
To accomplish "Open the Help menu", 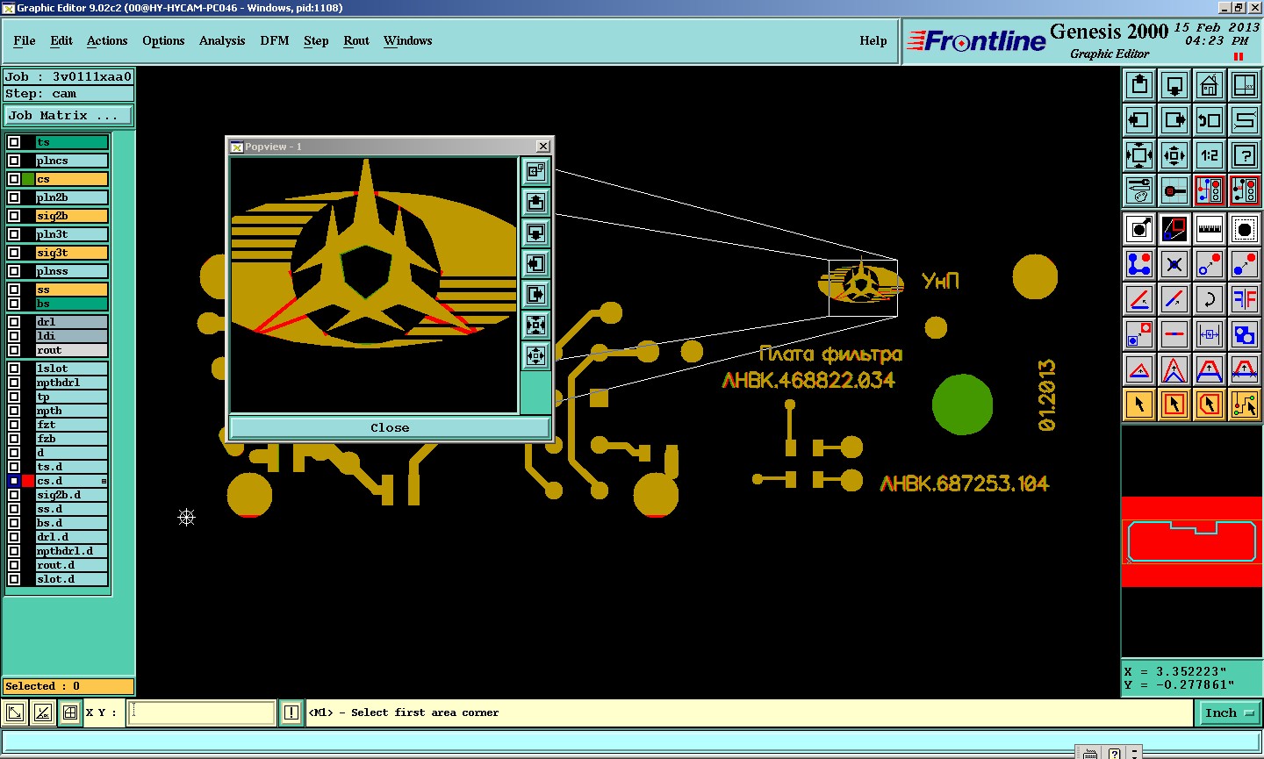I will coord(873,41).
